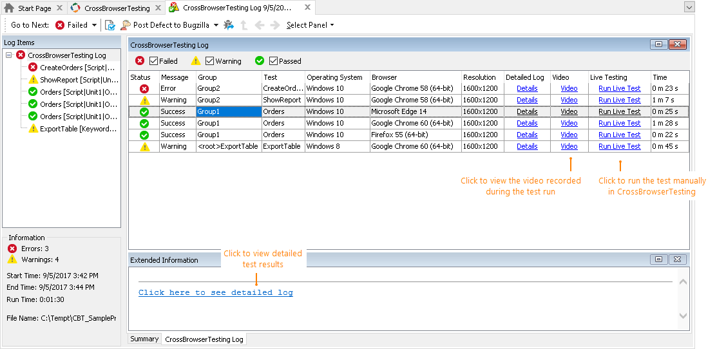The image size is (717, 349).
Task: Switch to the CrossBrowserTesting tab
Action: (117, 8)
